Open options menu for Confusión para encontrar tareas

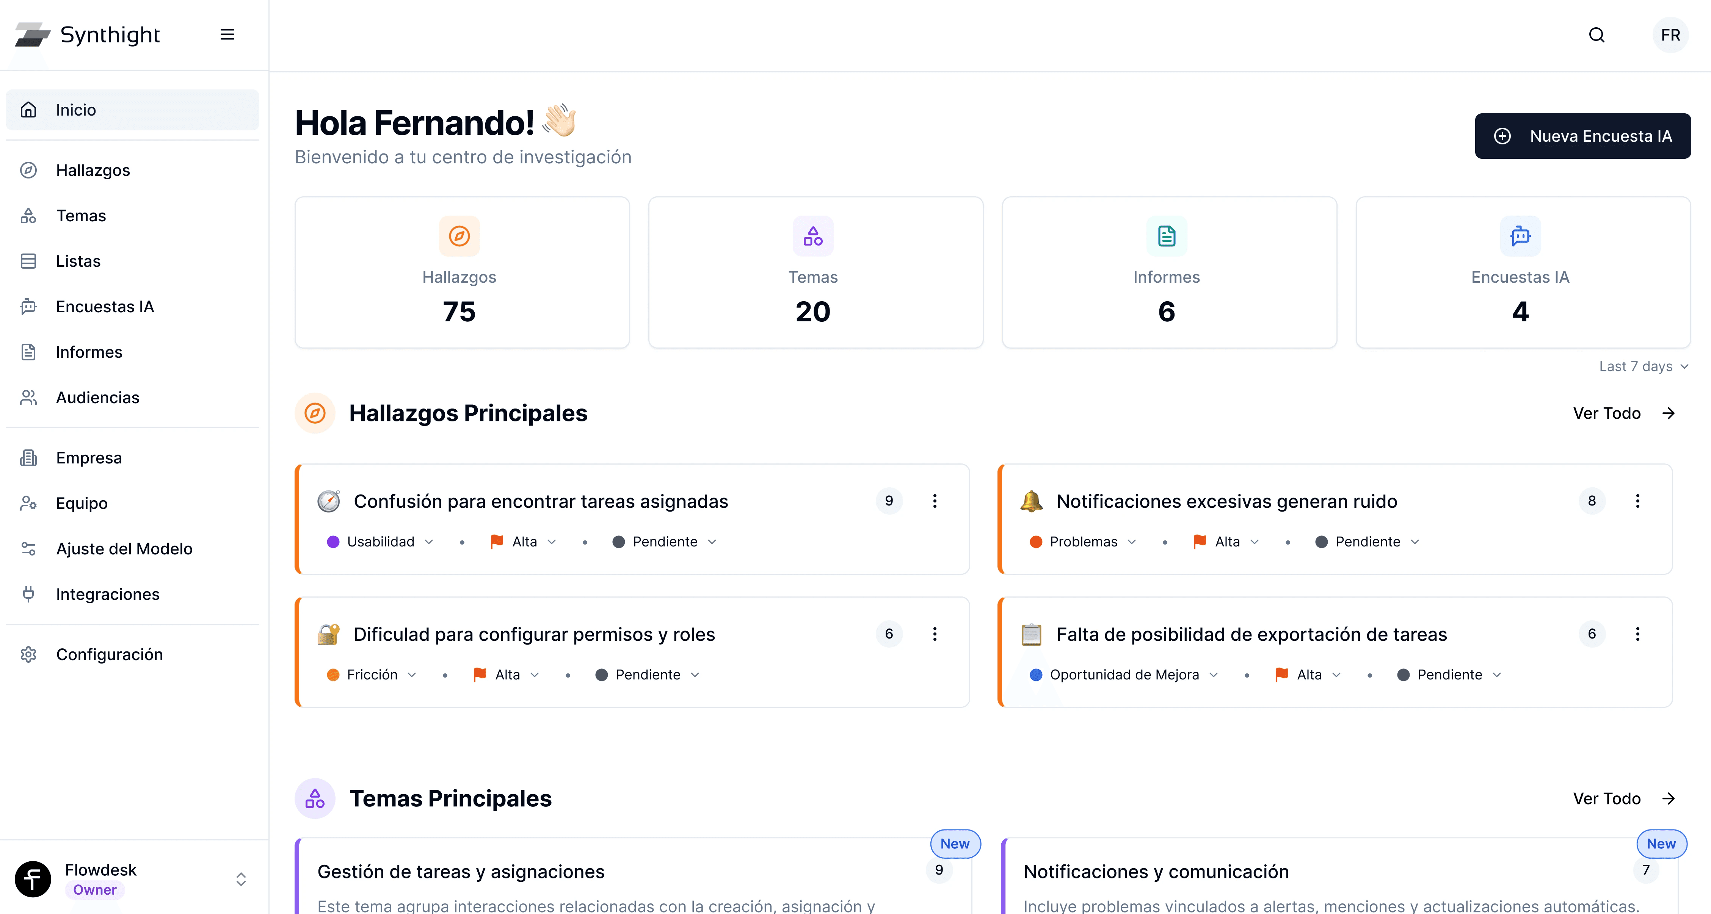[x=935, y=501]
